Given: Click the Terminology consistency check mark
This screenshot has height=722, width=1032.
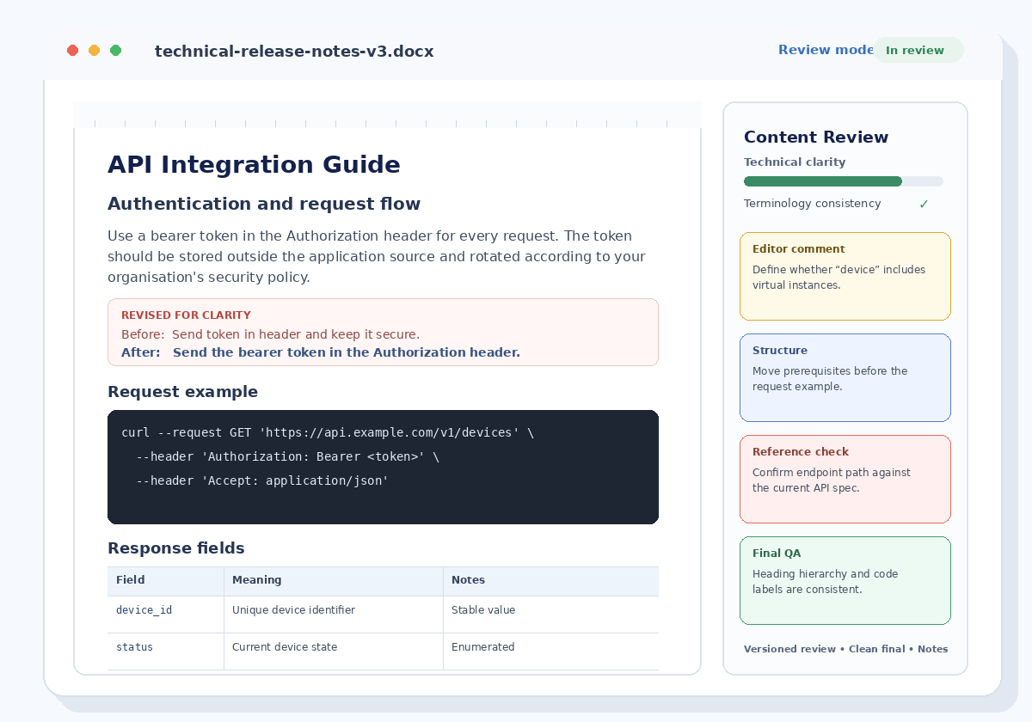Looking at the screenshot, I should click(924, 204).
